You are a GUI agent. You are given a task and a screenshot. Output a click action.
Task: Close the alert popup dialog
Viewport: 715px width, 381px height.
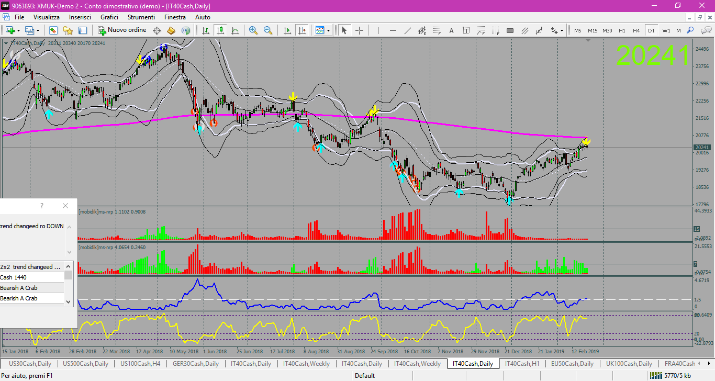(x=65, y=206)
